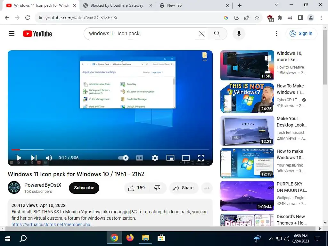This screenshot has width=328, height=246.
Task: Open the PoweredByOstX channel avatar
Action: coord(14,187)
